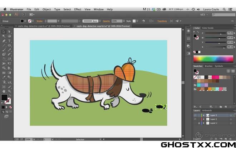
Task: Click the color spectrum bar
Action: [x=213, y=59]
